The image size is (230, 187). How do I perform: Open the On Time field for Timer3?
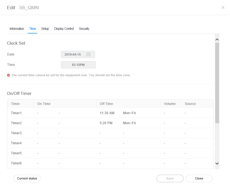37,133
